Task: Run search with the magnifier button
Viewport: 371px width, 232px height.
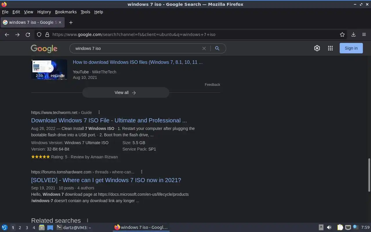Action: pos(217,48)
